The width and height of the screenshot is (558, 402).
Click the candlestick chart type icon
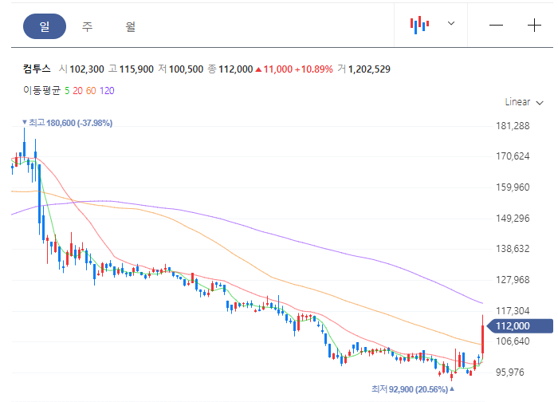(x=419, y=25)
